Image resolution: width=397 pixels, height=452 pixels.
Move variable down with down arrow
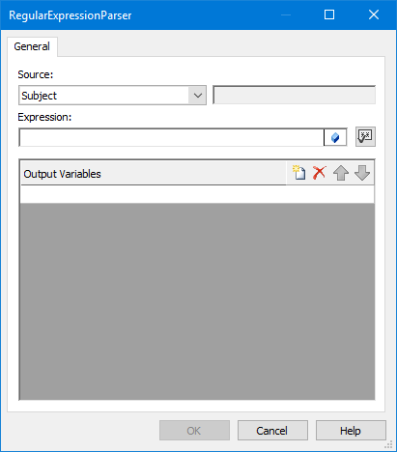[x=362, y=173]
